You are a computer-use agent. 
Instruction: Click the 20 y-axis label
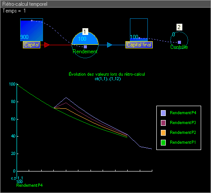pos(13,154)
